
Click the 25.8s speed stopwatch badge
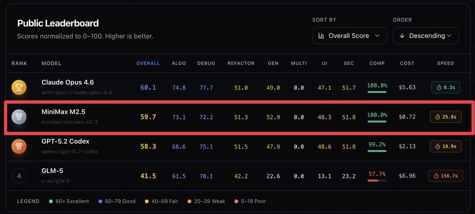(x=445, y=117)
